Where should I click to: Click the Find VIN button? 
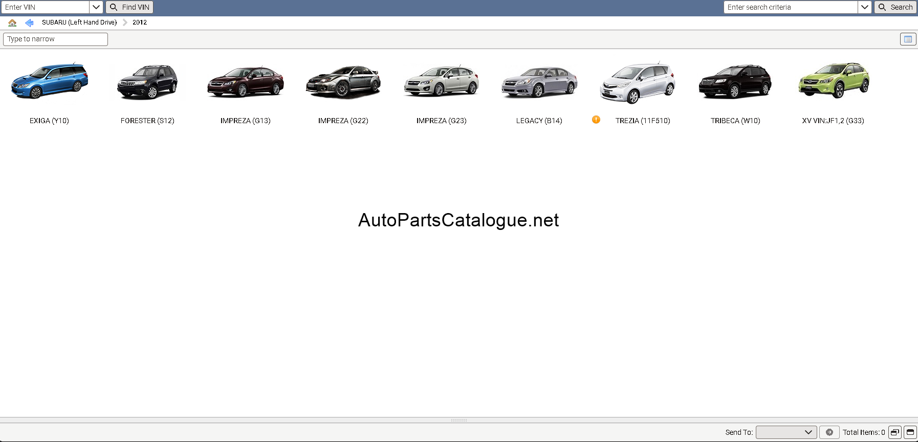tap(129, 7)
